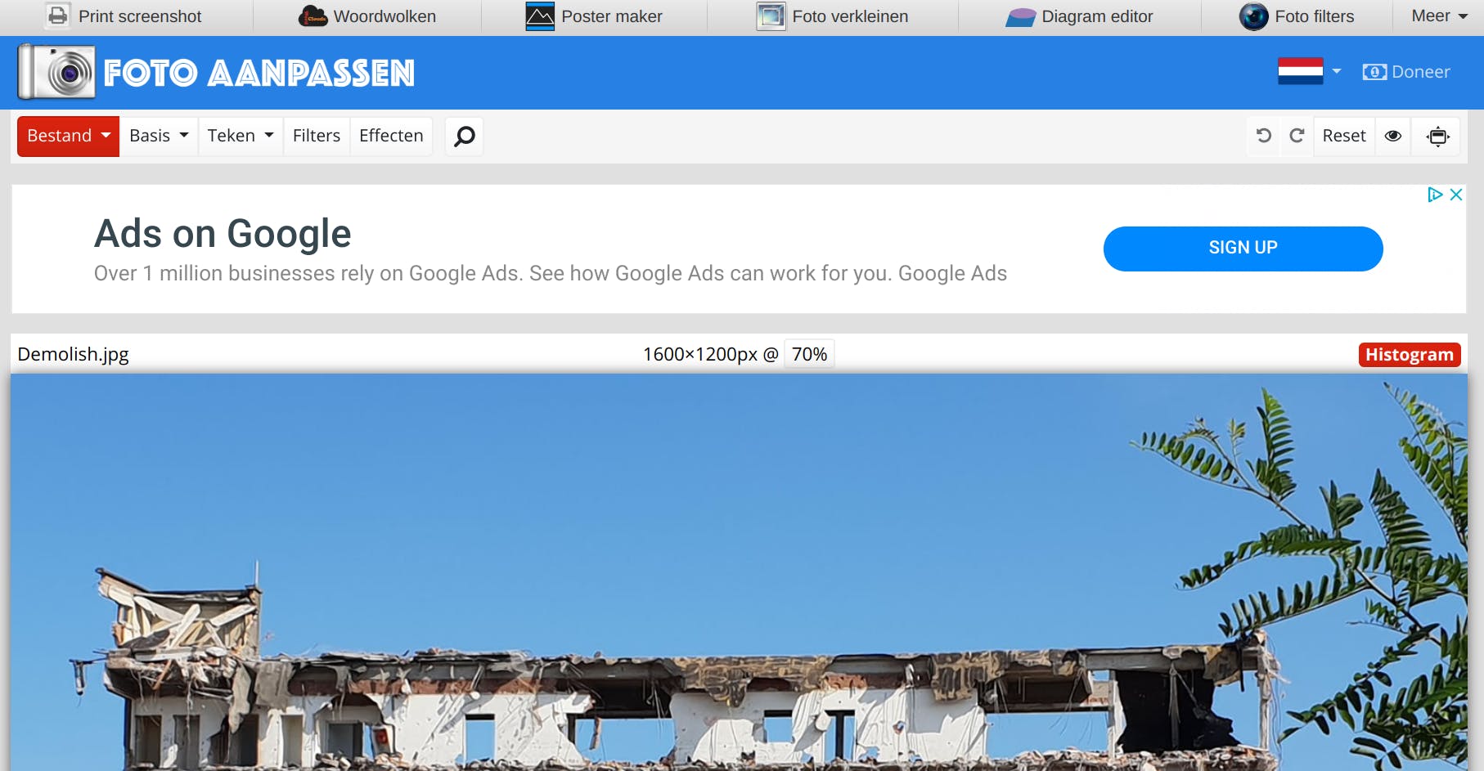Click the 70% zoom level field
This screenshot has width=1484, height=771.
809,354
